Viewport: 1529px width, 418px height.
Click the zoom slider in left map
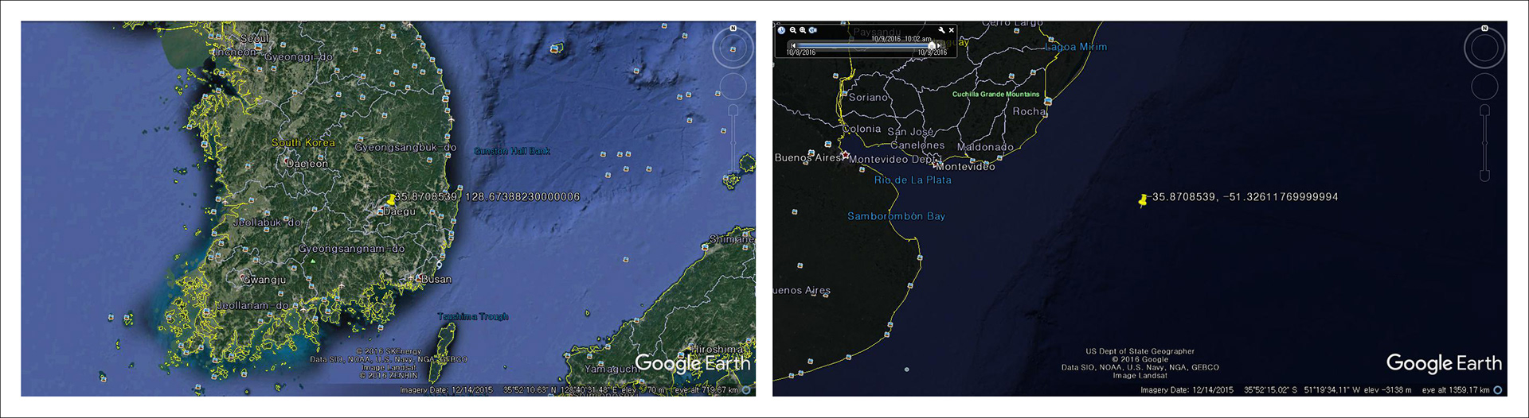click(x=733, y=143)
